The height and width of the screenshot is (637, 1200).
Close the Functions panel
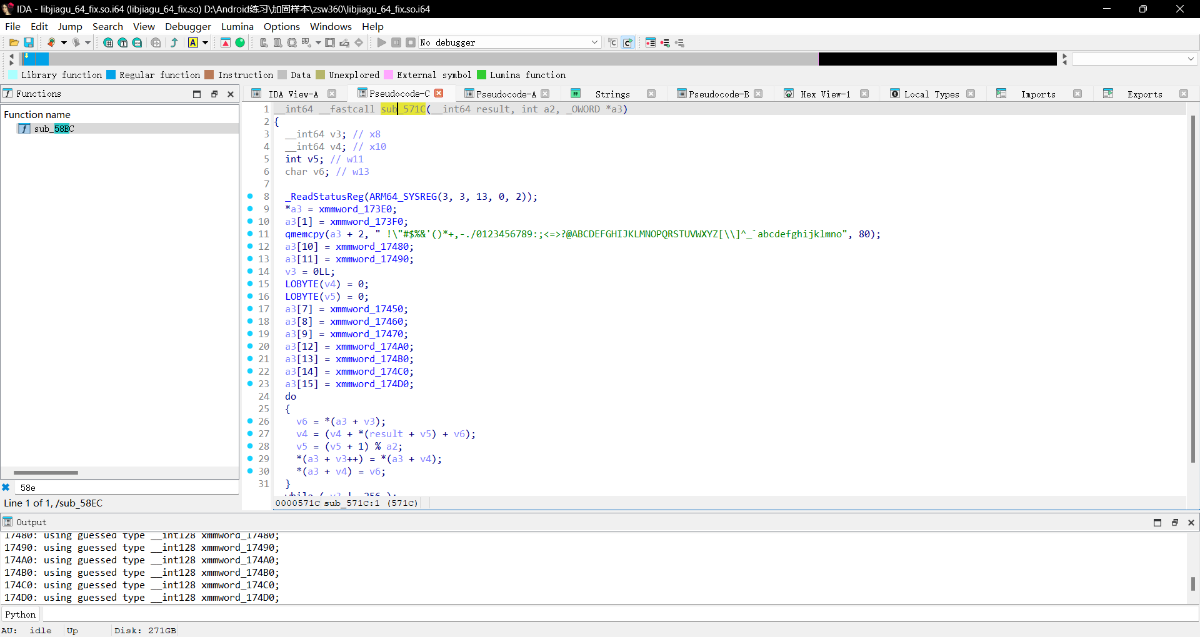[x=231, y=94]
